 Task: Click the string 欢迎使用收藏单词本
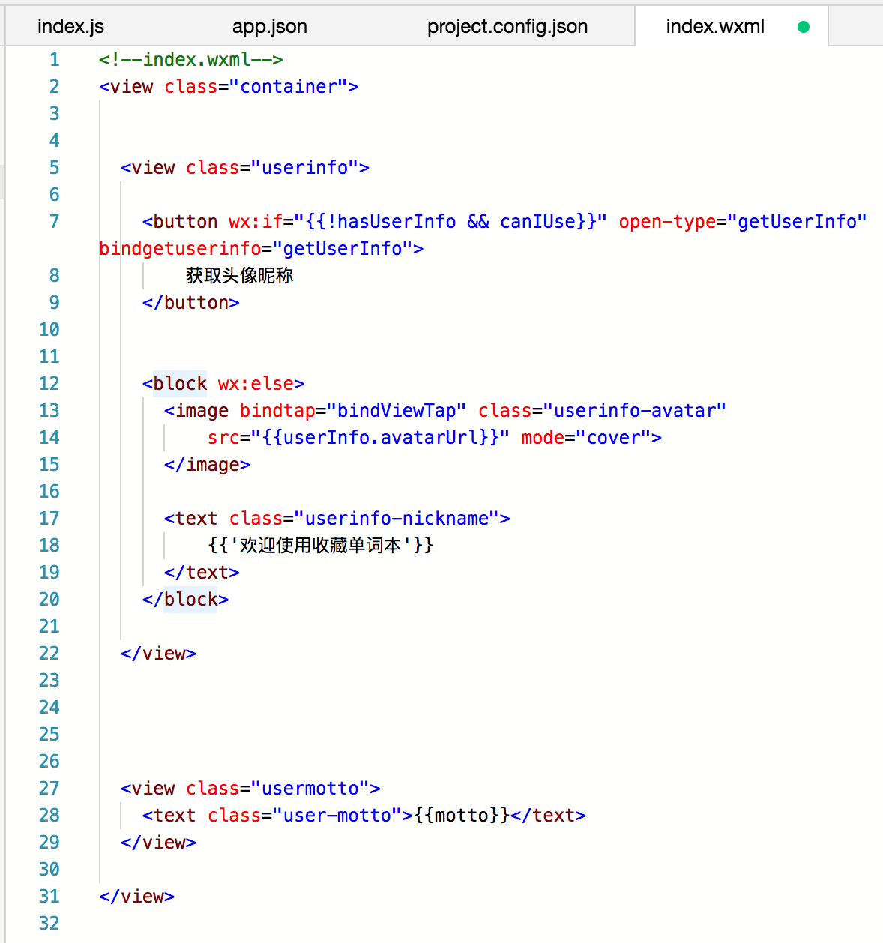click(321, 546)
